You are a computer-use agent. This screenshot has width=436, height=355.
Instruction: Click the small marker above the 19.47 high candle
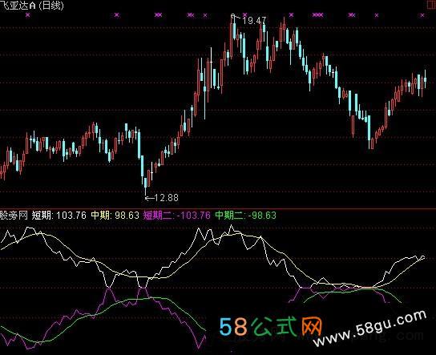coord(233,15)
